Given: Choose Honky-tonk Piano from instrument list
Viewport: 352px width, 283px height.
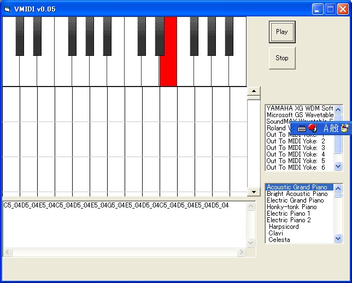Looking at the screenshot, I should (x=292, y=207).
